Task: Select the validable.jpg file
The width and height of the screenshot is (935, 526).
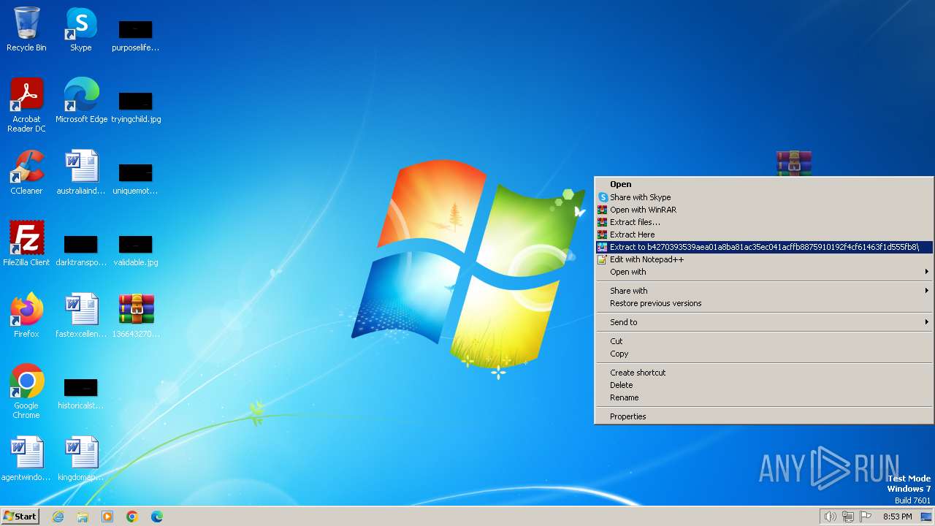Action: [136, 250]
